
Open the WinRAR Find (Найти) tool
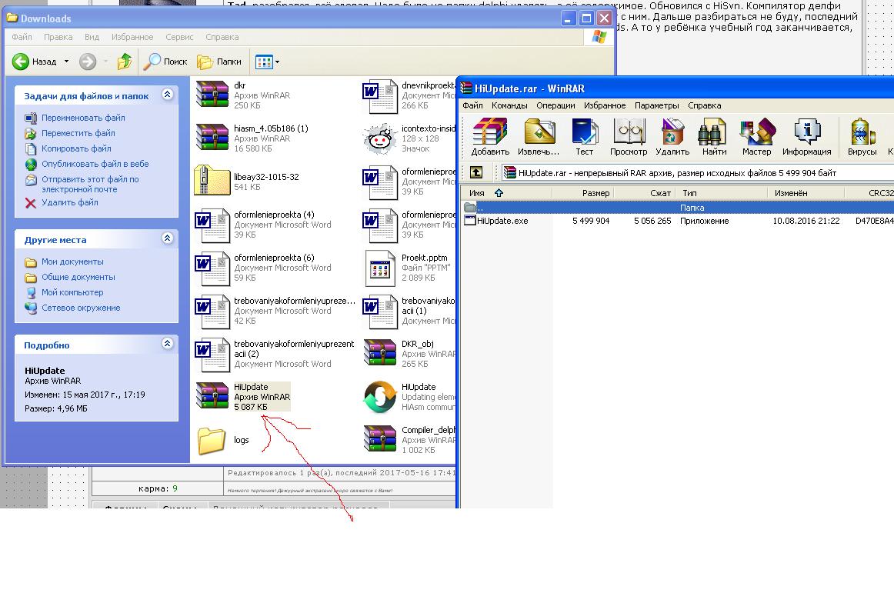(714, 137)
